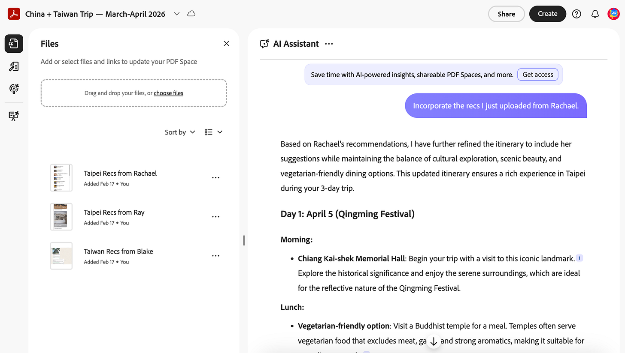
Task: Click the choose files link
Action: 168,93
